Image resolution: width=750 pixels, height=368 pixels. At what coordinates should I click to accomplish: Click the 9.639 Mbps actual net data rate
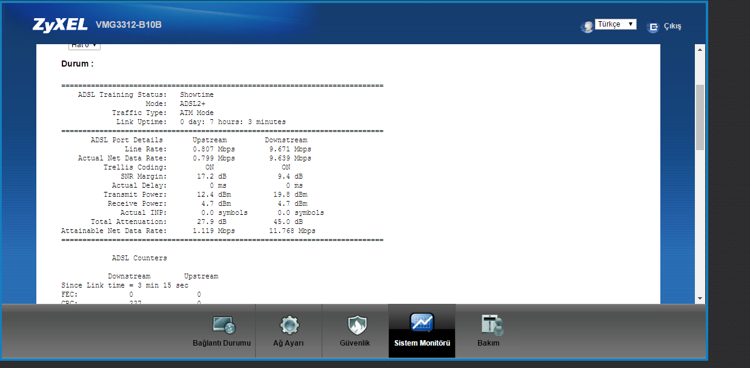[290, 158]
